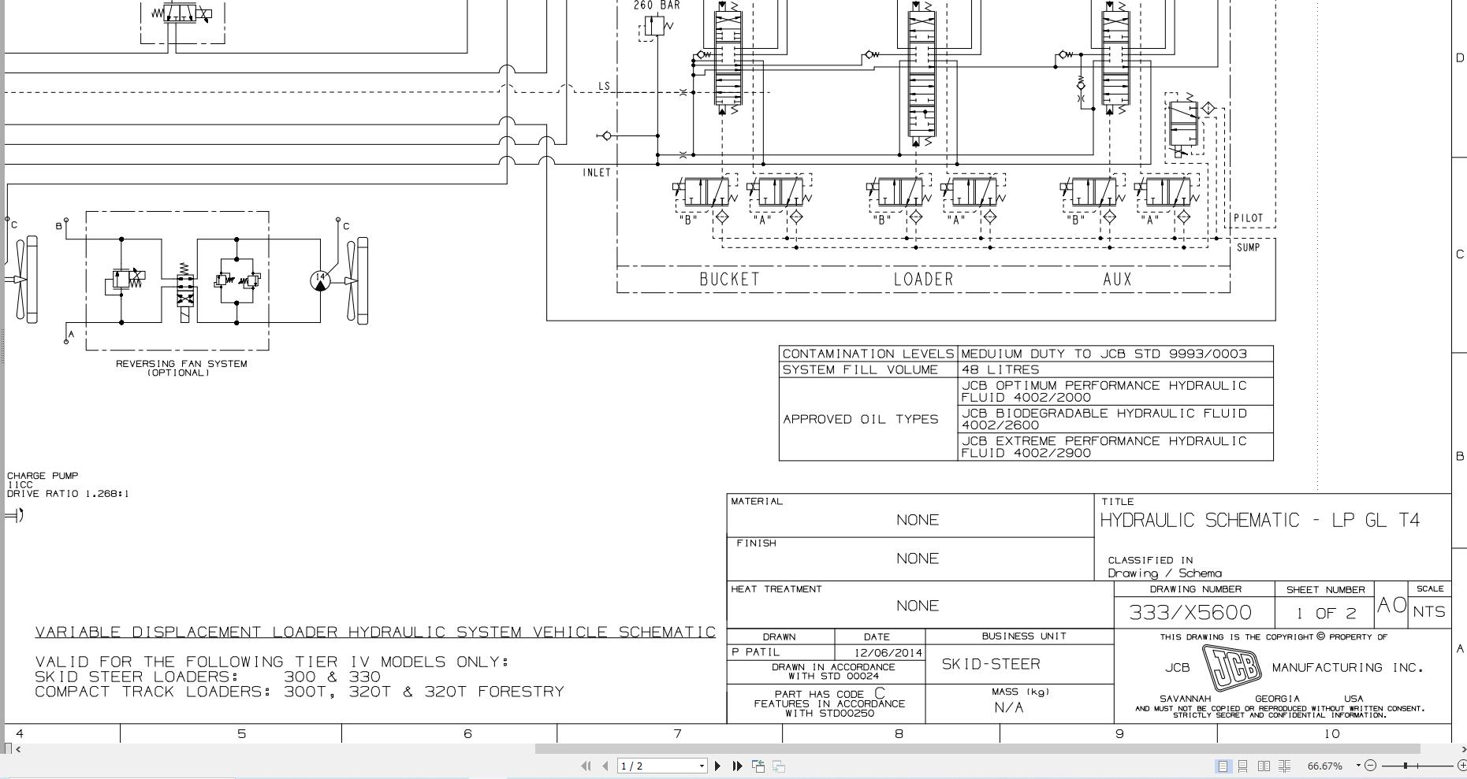Click the 'SUMP' line label
The image size is (1467, 779).
(1249, 247)
